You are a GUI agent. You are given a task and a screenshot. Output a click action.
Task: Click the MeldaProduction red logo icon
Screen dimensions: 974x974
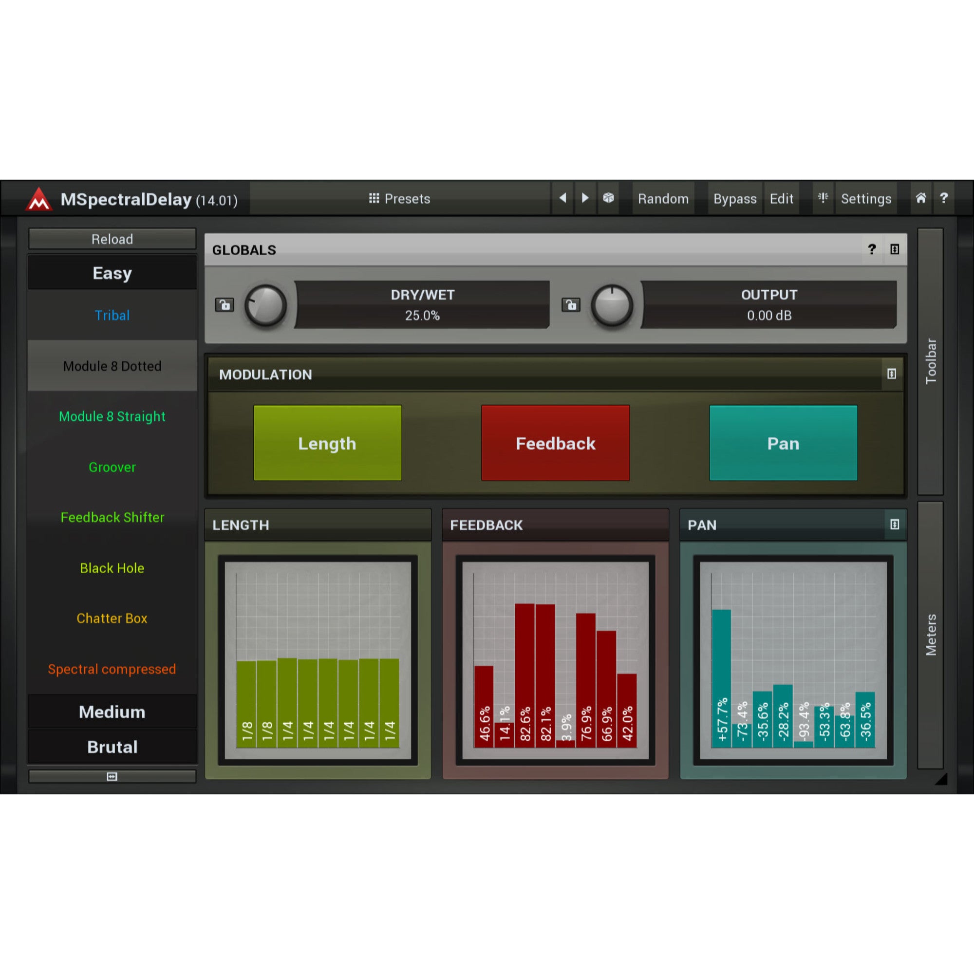(39, 199)
